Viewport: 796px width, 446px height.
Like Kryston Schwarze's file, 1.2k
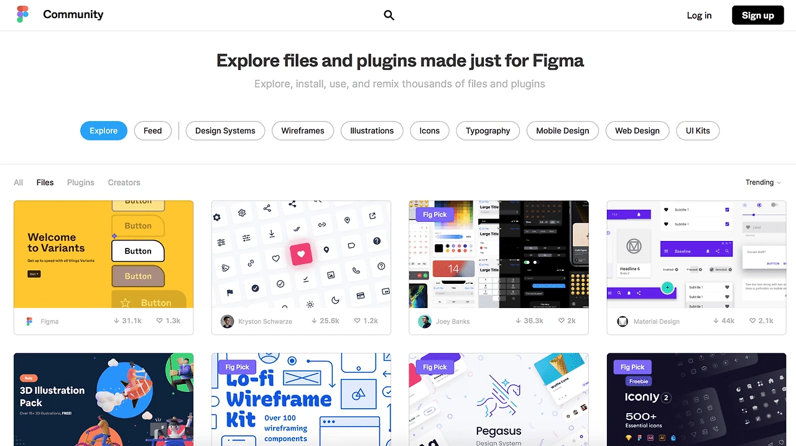tap(357, 321)
